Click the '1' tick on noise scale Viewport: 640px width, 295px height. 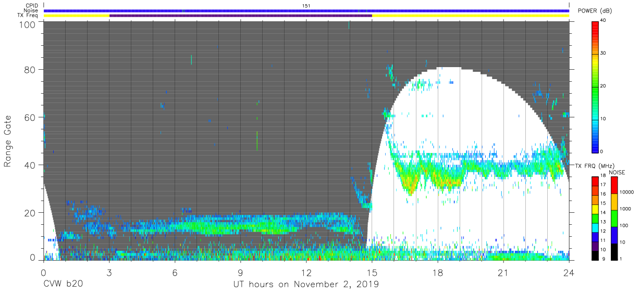[x=621, y=259]
